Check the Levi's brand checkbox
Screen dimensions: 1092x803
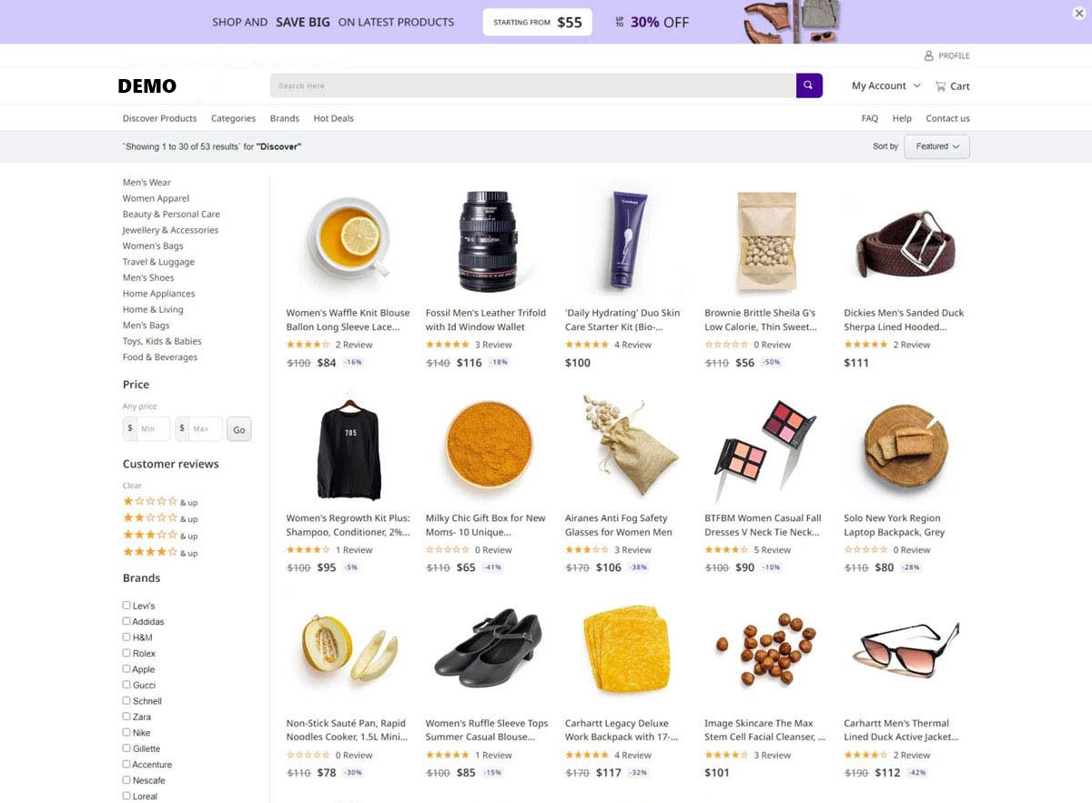pyautogui.click(x=126, y=605)
